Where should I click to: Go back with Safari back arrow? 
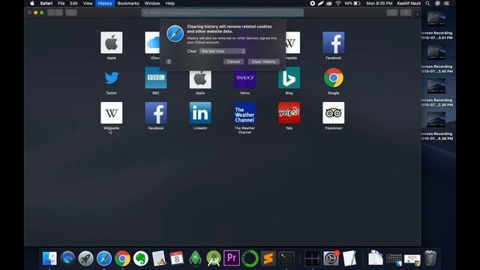tap(51, 13)
